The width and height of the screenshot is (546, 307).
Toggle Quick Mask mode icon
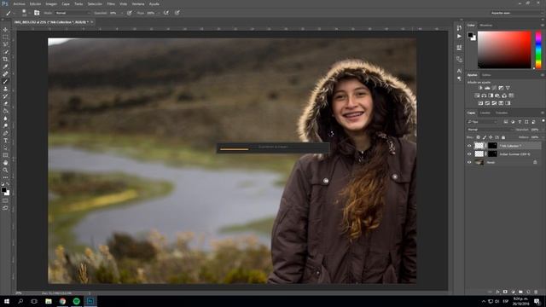point(5,201)
